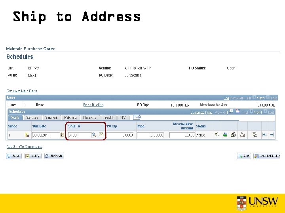Add a schedule row with the plus icon
The width and height of the screenshot is (285, 213).
264,135
